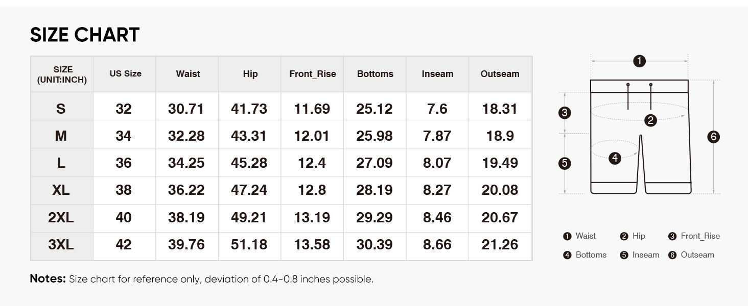Screen dimensions: 748x306
Task: Click the Hip legend number icon
Action: click(624, 236)
